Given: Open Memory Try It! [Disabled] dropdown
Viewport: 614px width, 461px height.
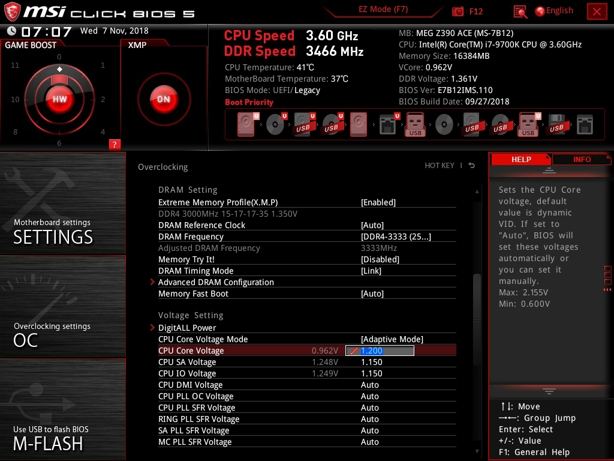Looking at the screenshot, I should tap(380, 259).
